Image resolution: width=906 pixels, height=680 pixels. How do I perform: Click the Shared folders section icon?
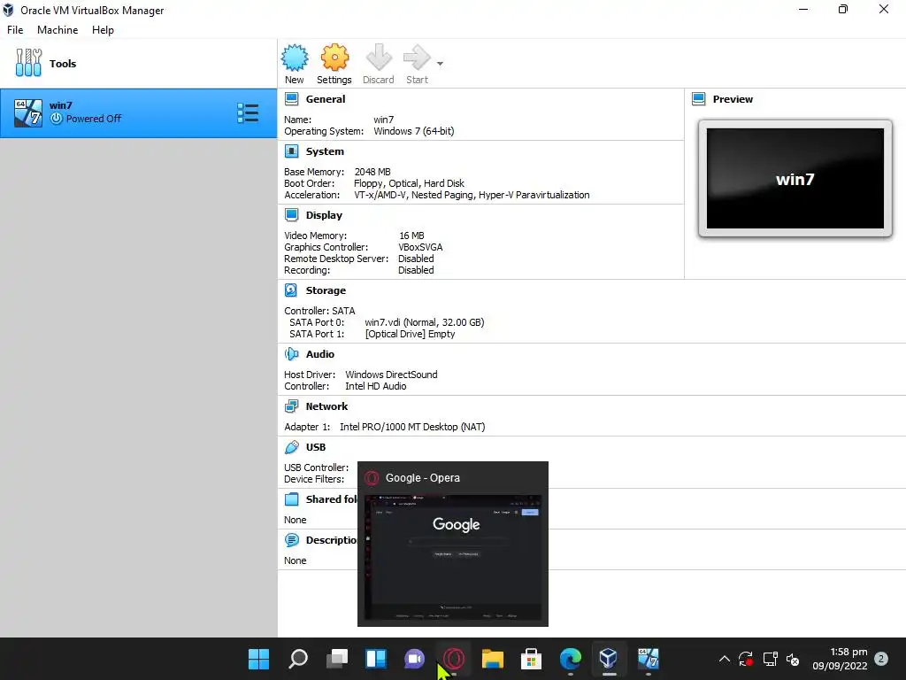[x=292, y=499]
